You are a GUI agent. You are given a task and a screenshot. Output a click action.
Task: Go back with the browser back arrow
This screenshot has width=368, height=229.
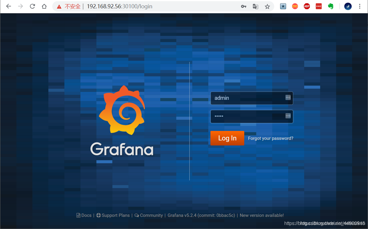8,7
